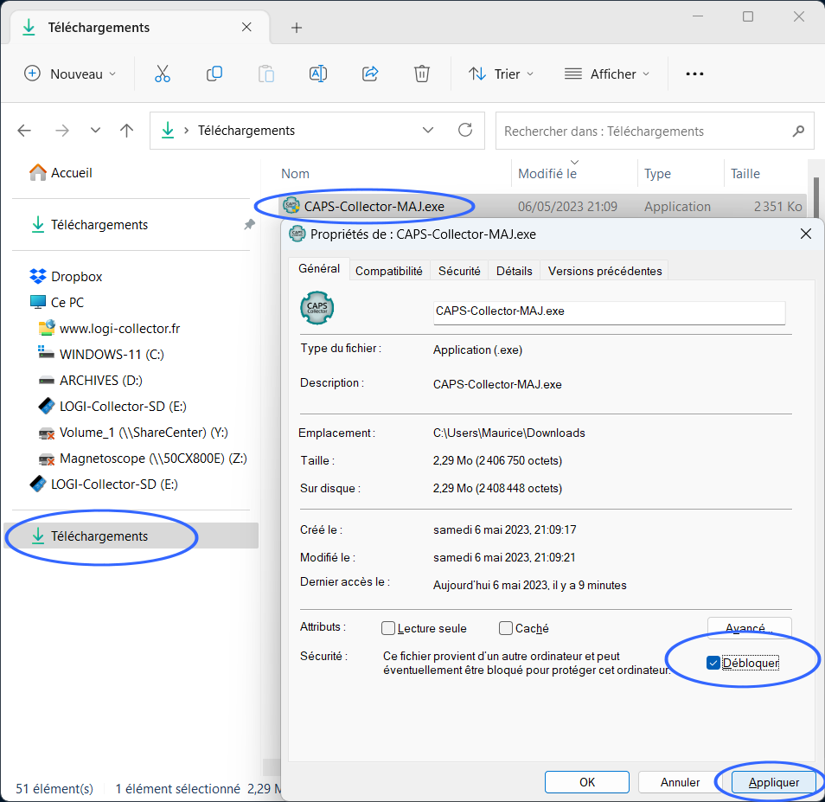Refresh the Téléchargements folder view

click(x=465, y=130)
